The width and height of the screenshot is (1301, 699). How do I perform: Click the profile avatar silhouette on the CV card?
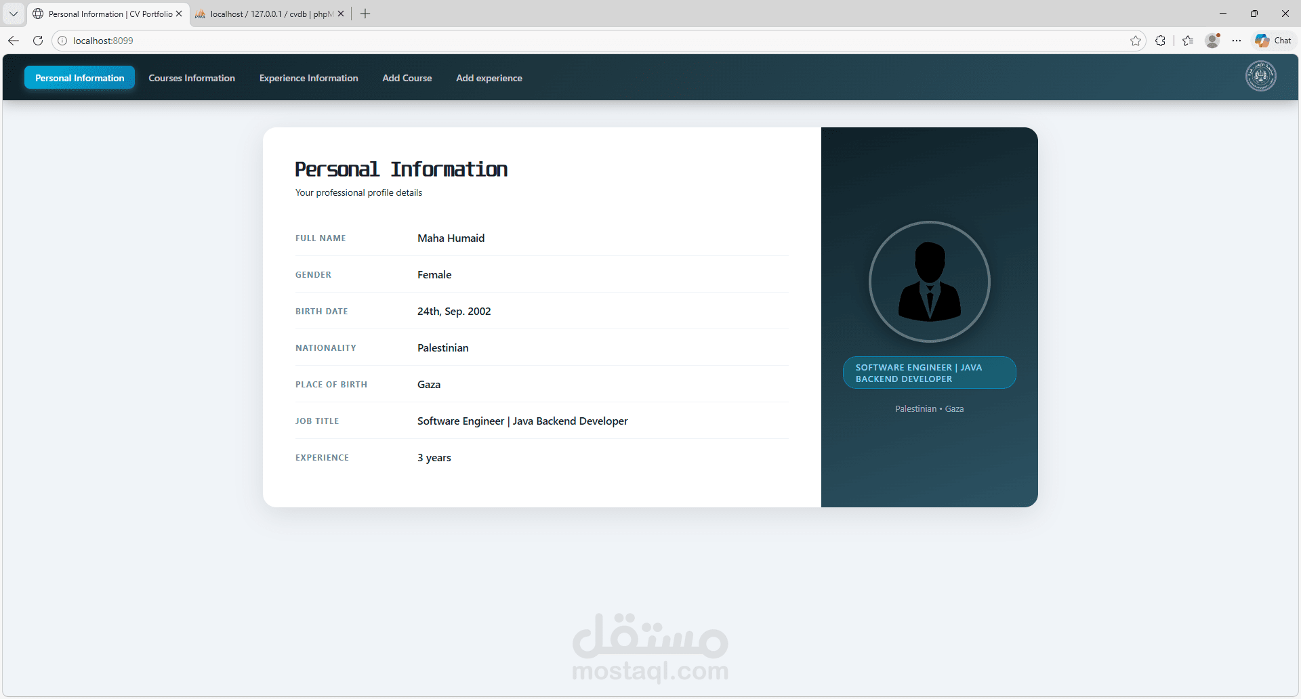(x=929, y=281)
